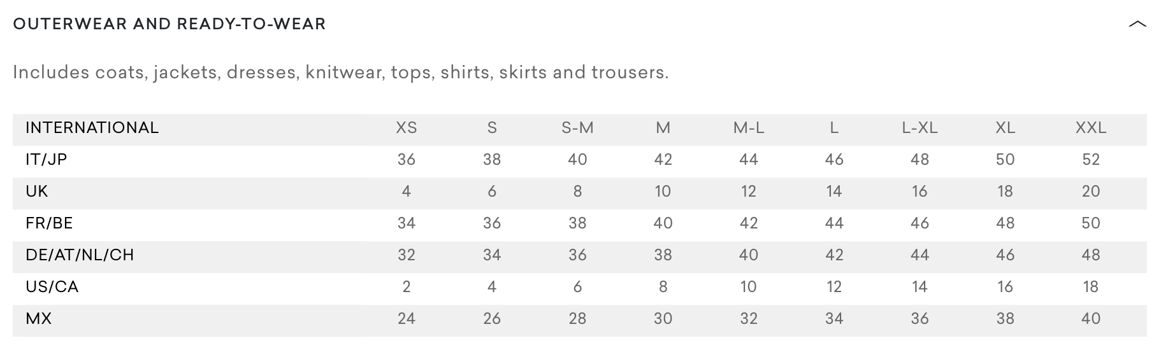Screen dimensions: 1161x350
Task: Click the INTERNATIONAL row header
Action: (92, 128)
